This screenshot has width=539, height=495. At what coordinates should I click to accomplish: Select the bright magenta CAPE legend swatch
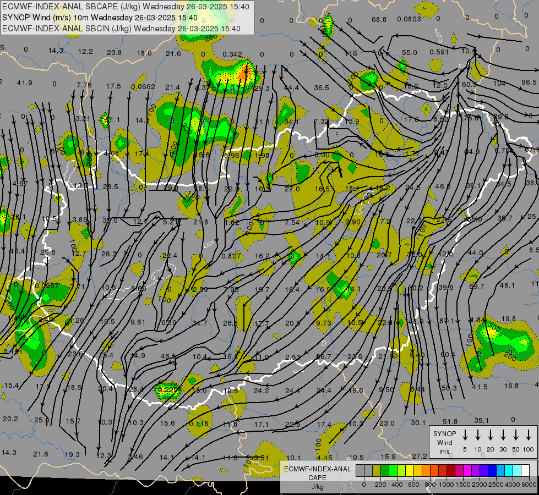point(467,471)
